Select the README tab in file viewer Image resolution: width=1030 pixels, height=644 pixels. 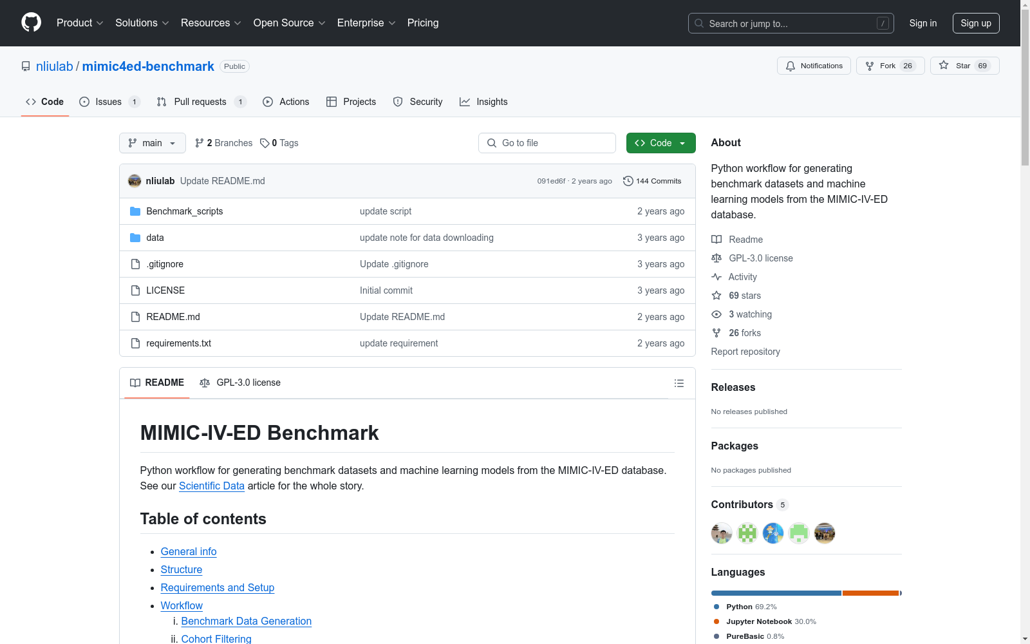[x=157, y=383]
